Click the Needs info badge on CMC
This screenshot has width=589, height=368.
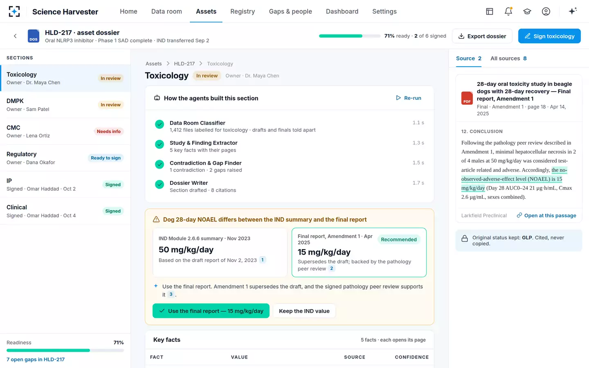(109, 131)
